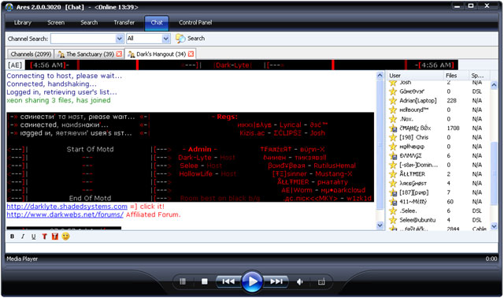Skip to next track
504x298 pixels.
(276, 281)
